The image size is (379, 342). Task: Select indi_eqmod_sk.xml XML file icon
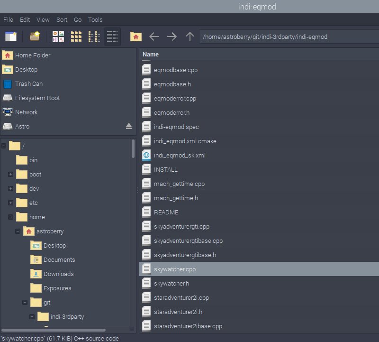click(x=146, y=155)
